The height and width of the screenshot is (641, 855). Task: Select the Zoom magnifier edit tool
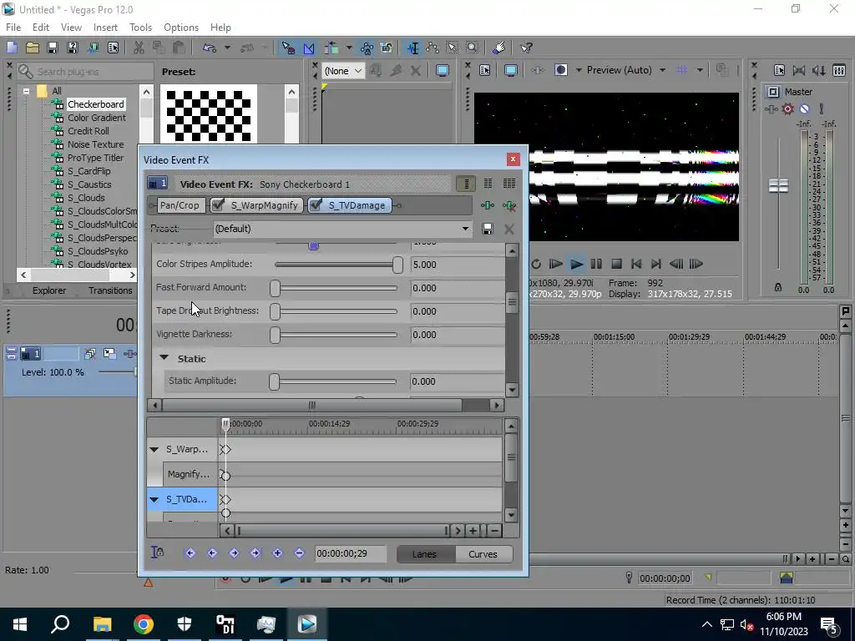click(x=473, y=48)
